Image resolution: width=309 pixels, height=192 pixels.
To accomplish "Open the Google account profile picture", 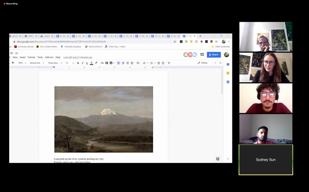I will pos(226,55).
